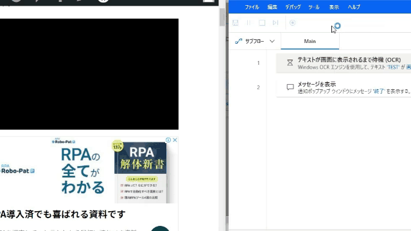Image resolution: width=411 pixels, height=231 pixels.
Task: Open the 編集 menu
Action: coord(272,7)
